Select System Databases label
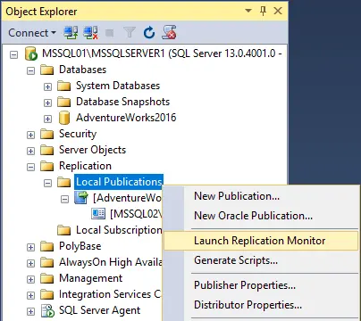Viewport: 361px width, 321px height. point(118,86)
